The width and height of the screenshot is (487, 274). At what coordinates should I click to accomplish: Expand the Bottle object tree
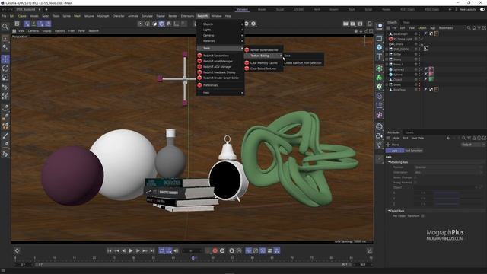pos(387,54)
